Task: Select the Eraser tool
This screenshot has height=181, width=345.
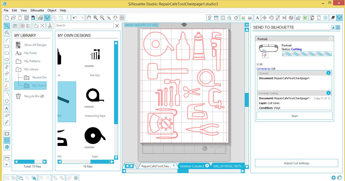Action: (7, 115)
